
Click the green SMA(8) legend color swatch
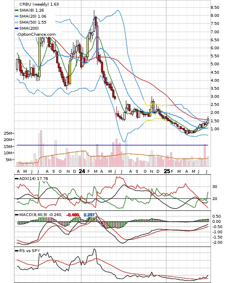click(16, 10)
